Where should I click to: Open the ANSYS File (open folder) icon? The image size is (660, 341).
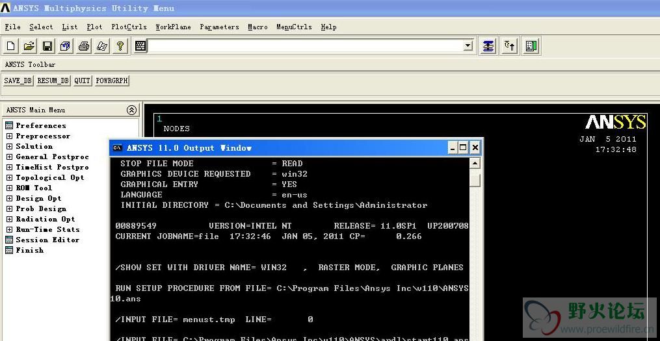pyautogui.click(x=29, y=46)
